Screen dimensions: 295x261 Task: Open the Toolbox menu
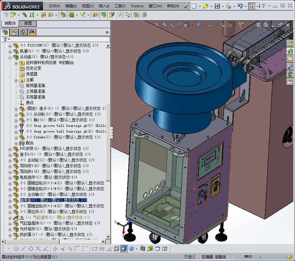pos(137,6)
